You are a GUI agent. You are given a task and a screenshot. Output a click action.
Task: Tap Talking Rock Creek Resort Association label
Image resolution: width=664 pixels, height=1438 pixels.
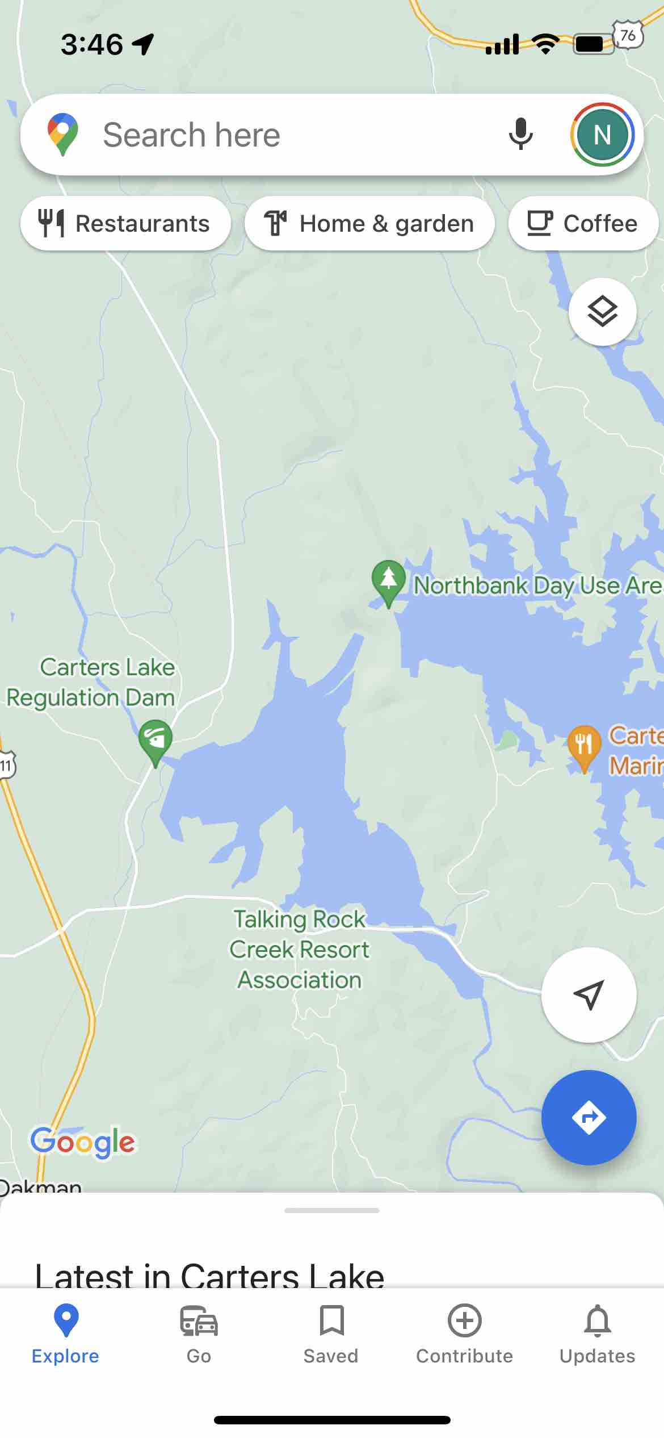pyautogui.click(x=300, y=949)
